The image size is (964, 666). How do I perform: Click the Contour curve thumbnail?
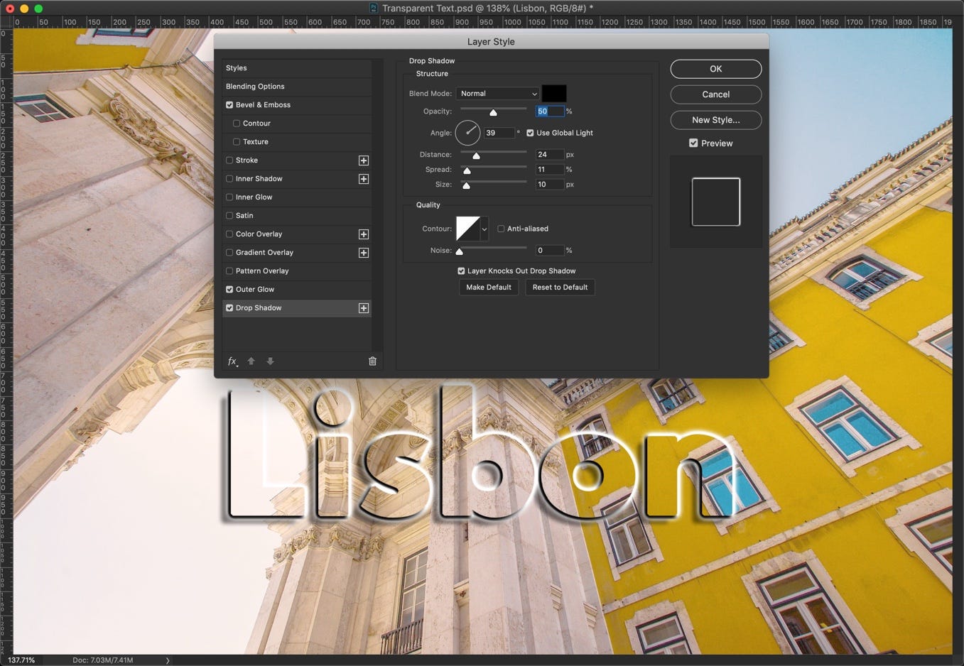tap(468, 229)
